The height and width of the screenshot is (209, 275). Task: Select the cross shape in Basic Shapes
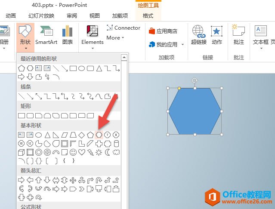[x=99, y=144]
